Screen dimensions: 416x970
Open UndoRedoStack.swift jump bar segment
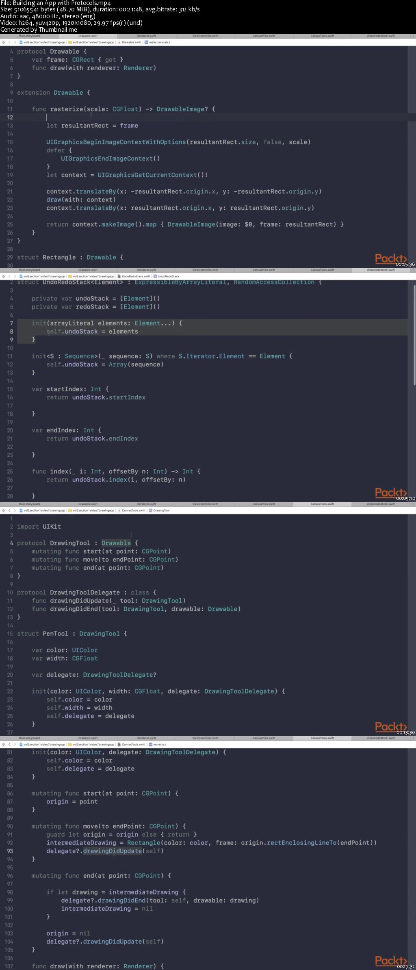136,276
